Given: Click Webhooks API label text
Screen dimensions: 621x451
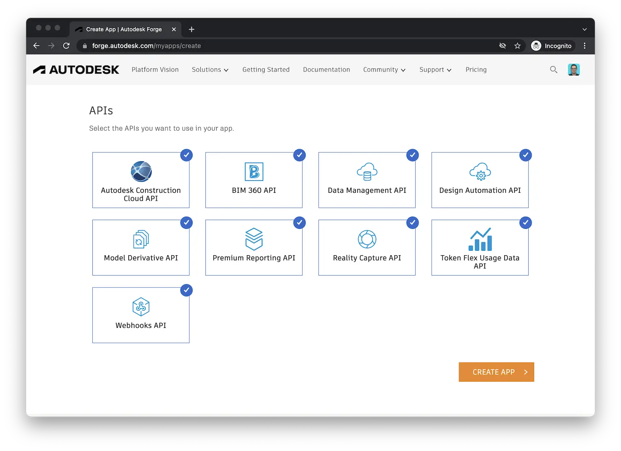Looking at the screenshot, I should pos(141,326).
